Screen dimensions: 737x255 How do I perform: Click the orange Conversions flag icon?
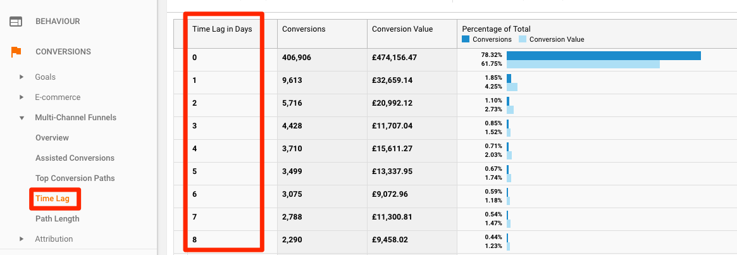[x=16, y=52]
